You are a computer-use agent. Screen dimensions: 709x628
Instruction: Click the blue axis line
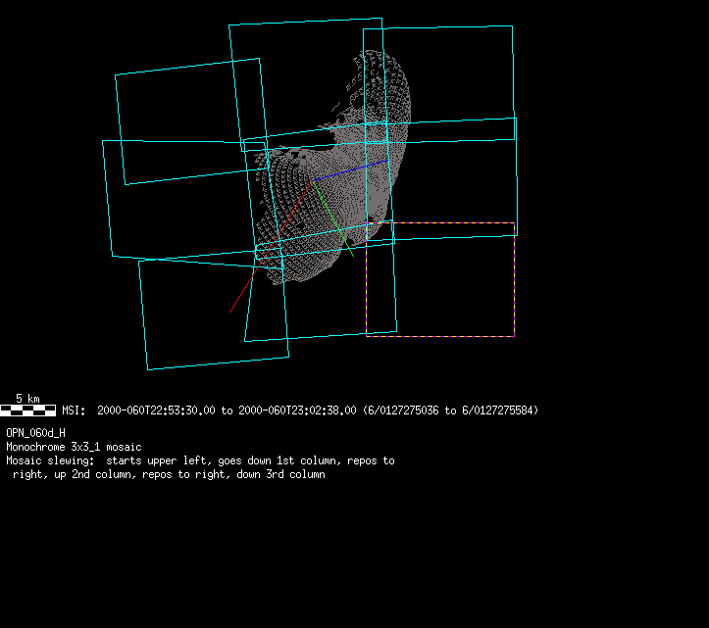pos(350,169)
